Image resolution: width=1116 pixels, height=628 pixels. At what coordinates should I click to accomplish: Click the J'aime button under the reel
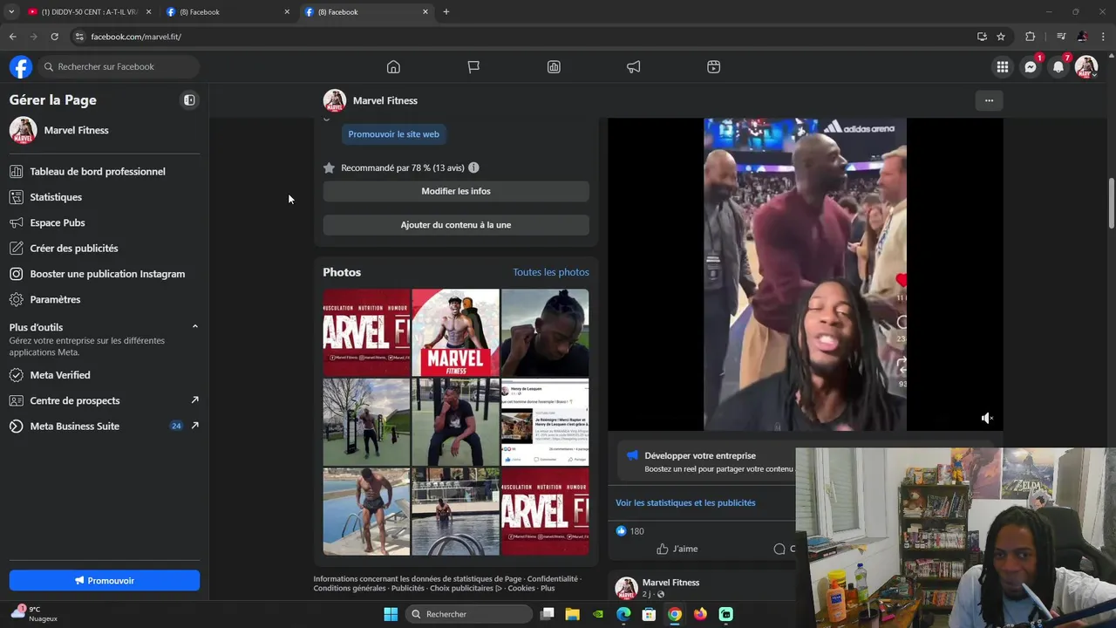point(677,549)
